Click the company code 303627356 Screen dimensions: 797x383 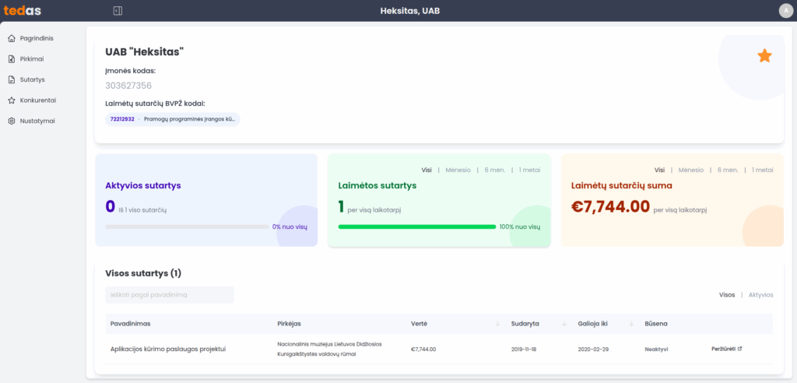pos(128,86)
